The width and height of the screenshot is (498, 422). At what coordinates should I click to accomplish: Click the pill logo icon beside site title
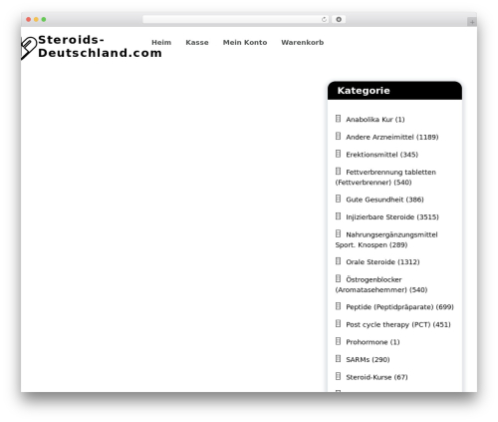click(x=29, y=48)
